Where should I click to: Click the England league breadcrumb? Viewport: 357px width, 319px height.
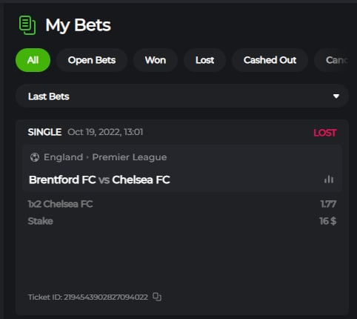(x=63, y=157)
